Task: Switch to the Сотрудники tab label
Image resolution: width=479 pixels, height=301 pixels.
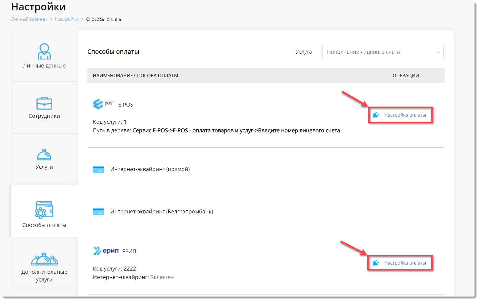Action: pyautogui.click(x=44, y=116)
